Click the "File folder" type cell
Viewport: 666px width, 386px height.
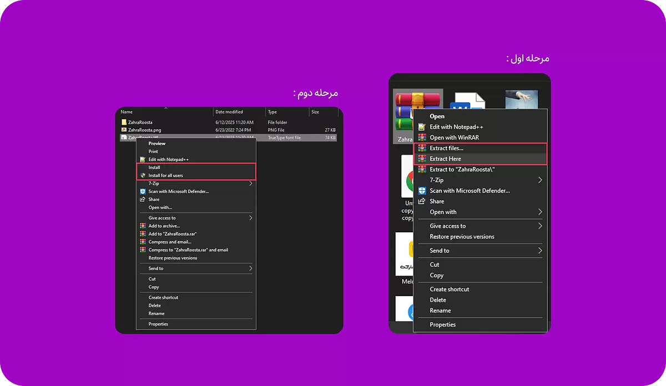click(x=276, y=122)
